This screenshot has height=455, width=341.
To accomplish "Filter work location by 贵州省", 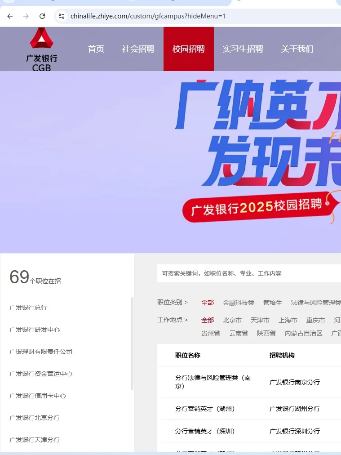I will pos(211,333).
